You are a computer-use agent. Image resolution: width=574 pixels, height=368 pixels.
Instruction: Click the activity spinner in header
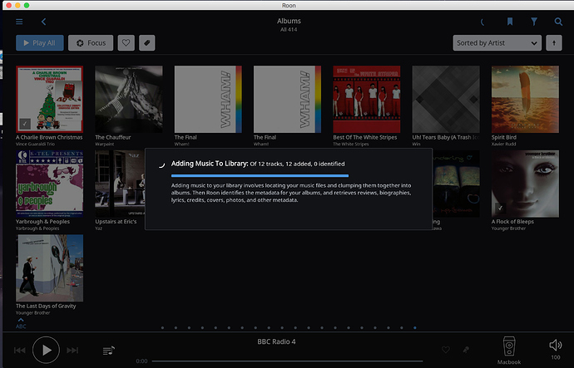pyautogui.click(x=482, y=22)
